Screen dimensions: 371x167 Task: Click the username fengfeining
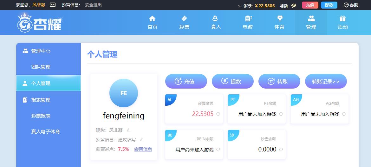coord(124,116)
